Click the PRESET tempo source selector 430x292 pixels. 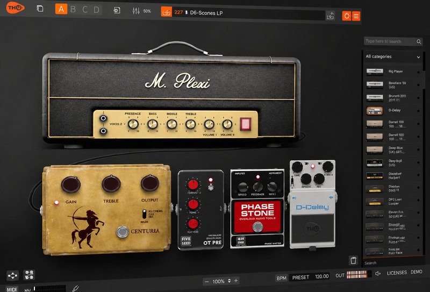pos(300,277)
